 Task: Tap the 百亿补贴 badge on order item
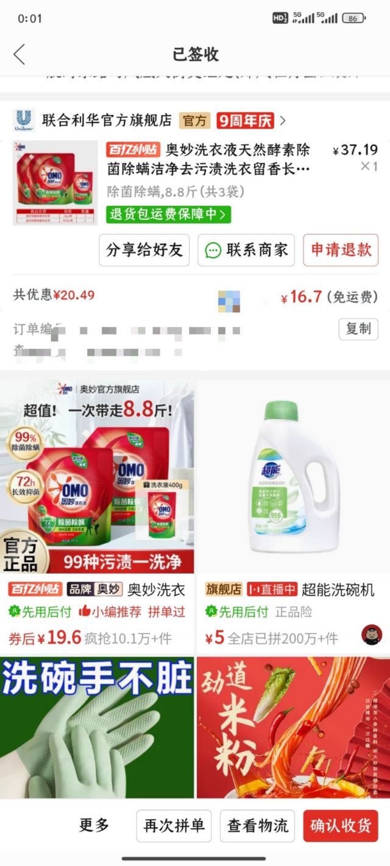point(132,150)
